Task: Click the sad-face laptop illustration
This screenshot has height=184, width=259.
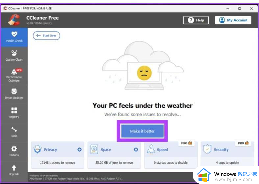Action: click(x=144, y=76)
